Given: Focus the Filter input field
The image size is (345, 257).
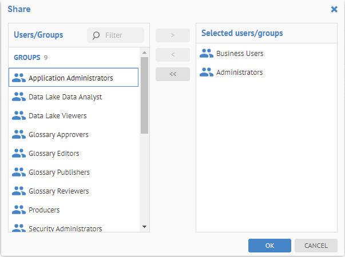Looking at the screenshot, I should coord(122,35).
